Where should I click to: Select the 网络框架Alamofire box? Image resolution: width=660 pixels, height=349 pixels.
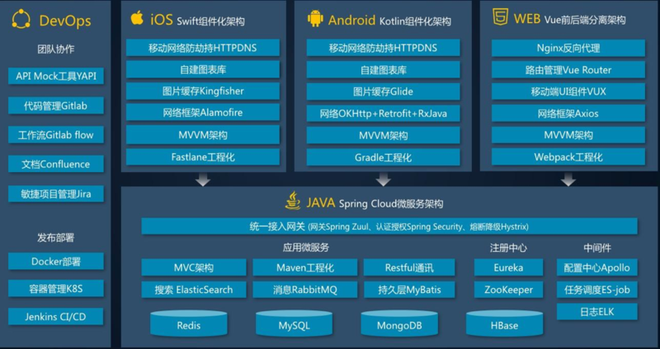[203, 112]
